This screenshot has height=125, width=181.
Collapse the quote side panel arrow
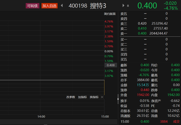click(x=118, y=99)
